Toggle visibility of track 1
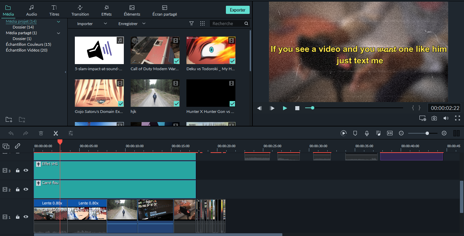This screenshot has height=236, width=464. pos(26,217)
